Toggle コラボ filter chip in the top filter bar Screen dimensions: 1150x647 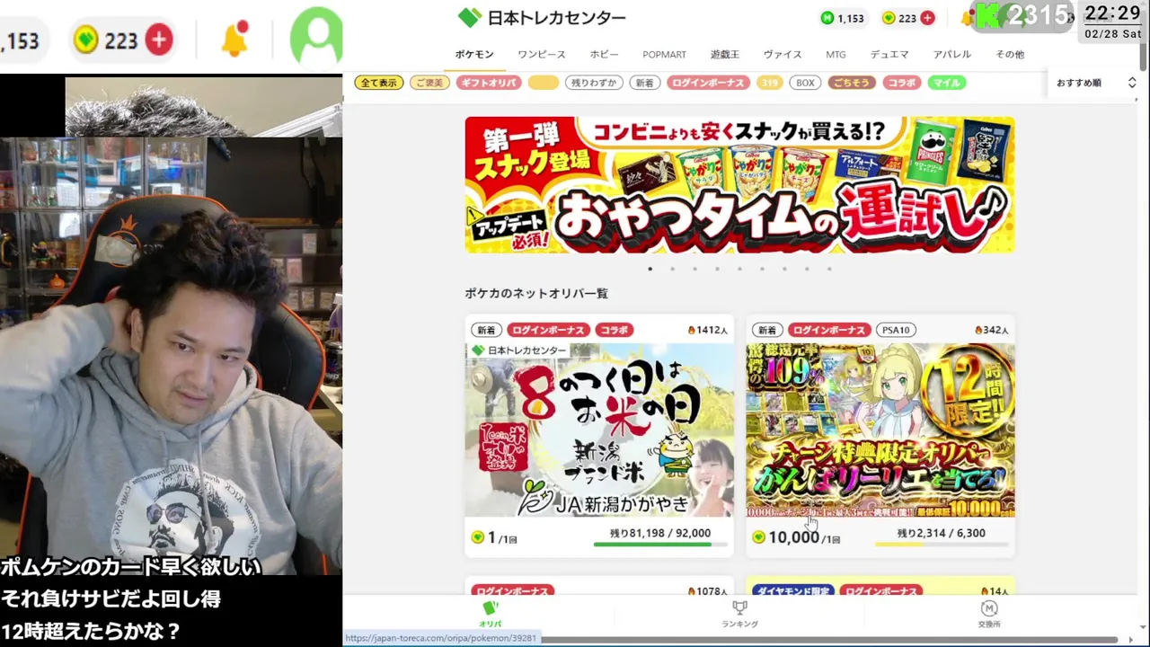click(902, 83)
